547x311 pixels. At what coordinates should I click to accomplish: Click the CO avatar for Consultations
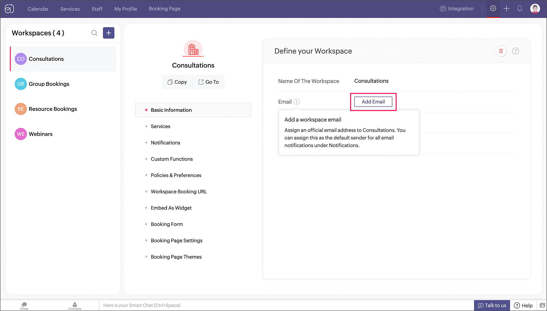(21, 59)
